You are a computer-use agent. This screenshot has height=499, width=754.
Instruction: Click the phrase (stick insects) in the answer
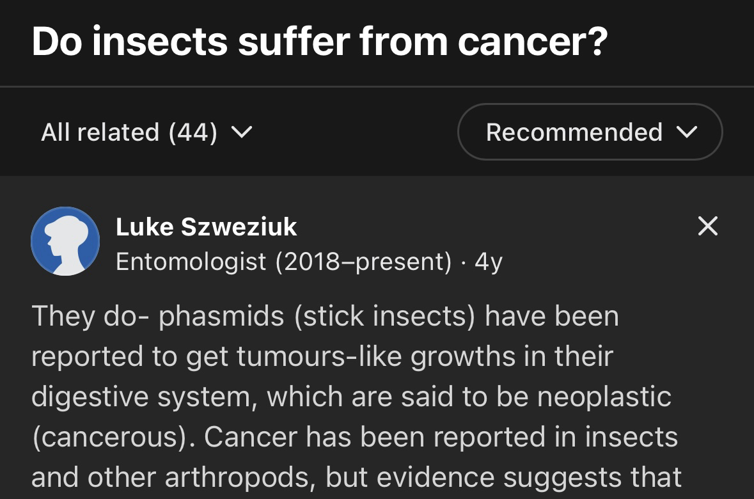click(384, 317)
